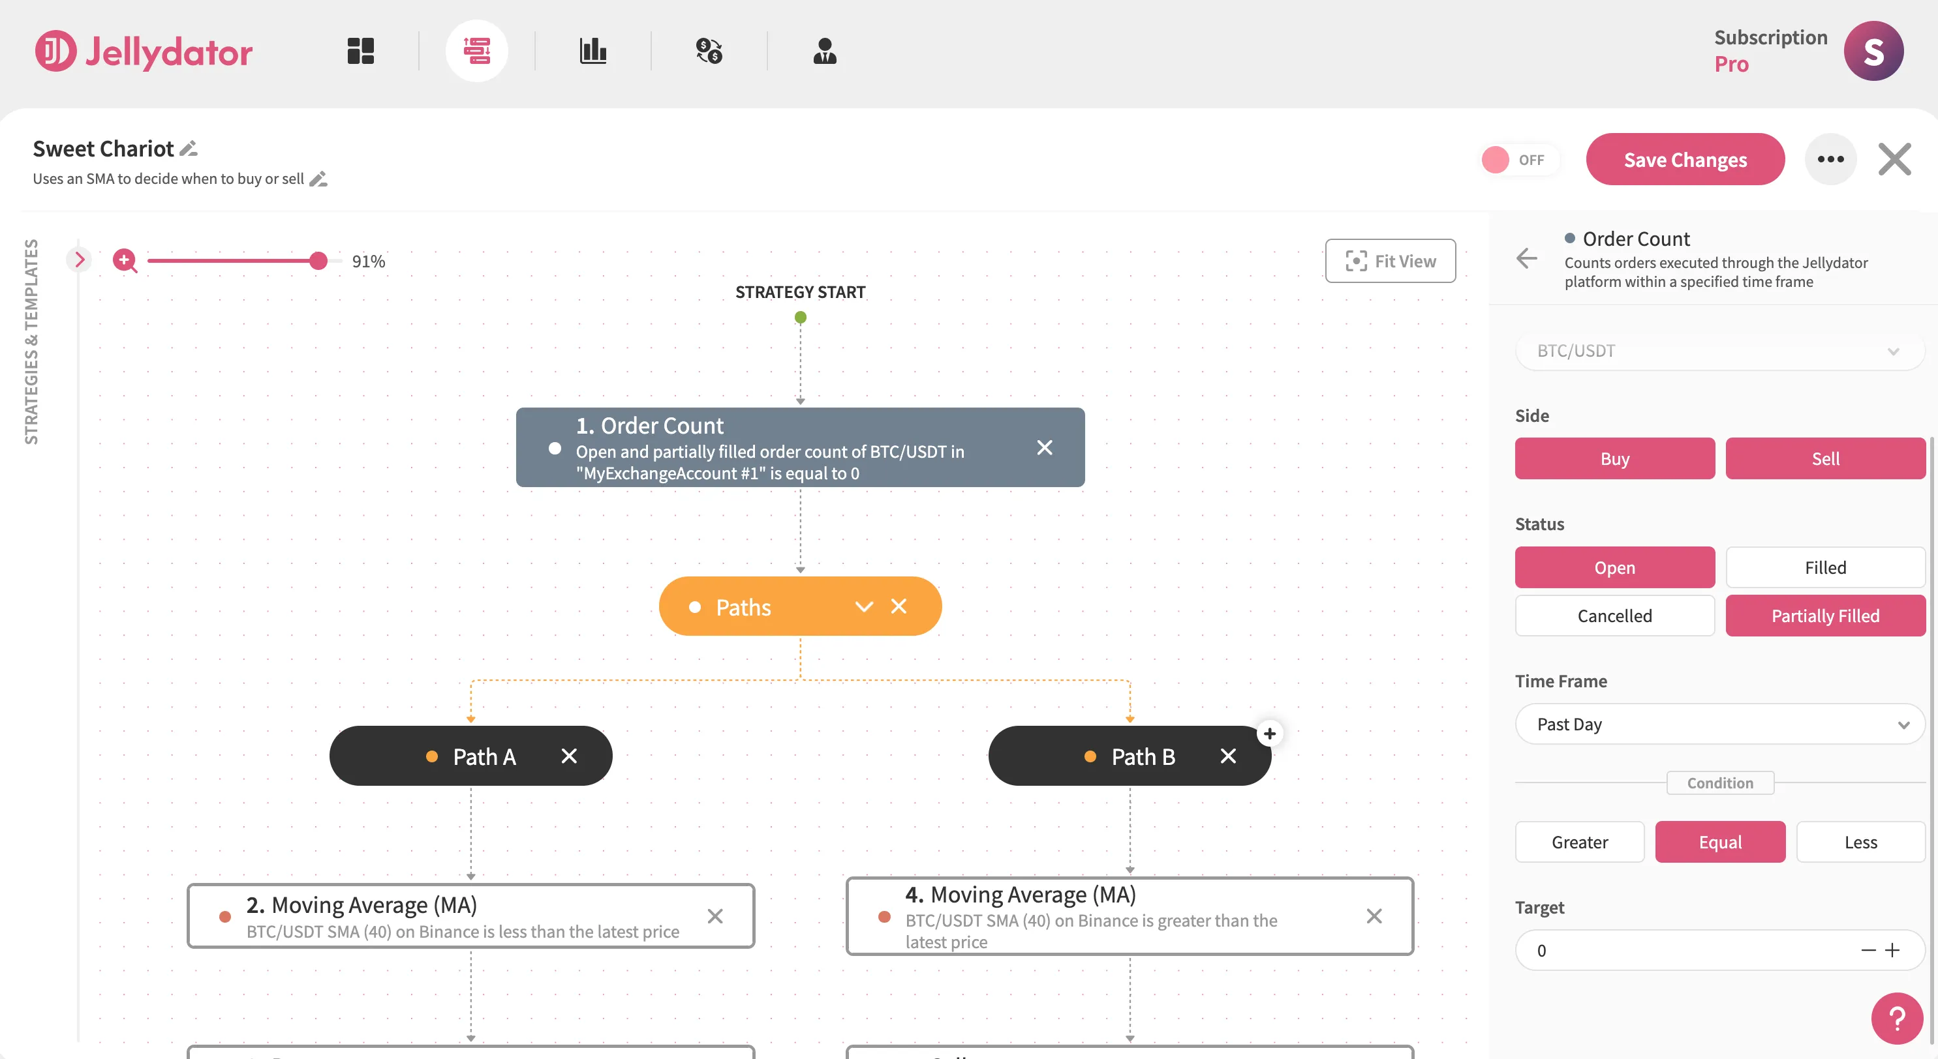This screenshot has width=1938, height=1059.
Task: Decrease Target with minus icon
Action: coord(1868,951)
